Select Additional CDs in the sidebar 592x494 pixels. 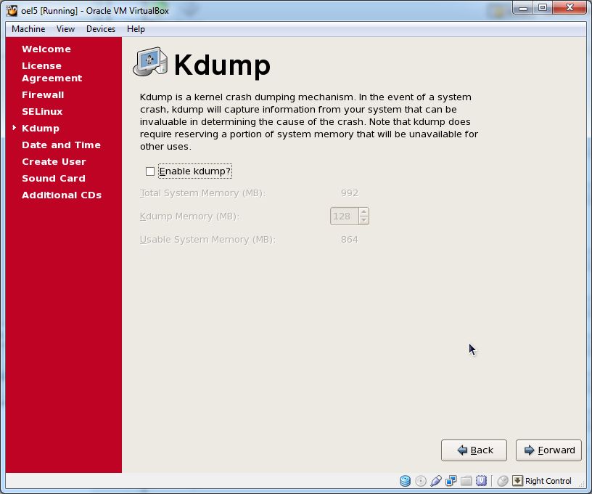(x=62, y=195)
